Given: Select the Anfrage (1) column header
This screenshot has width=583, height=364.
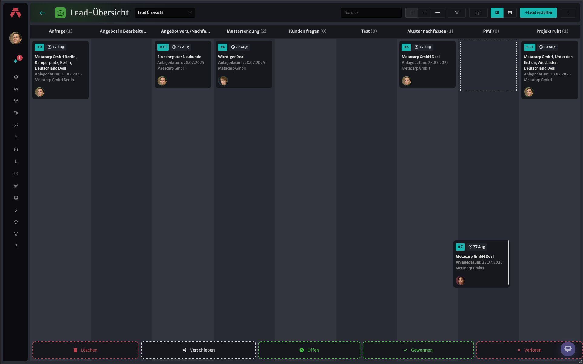Looking at the screenshot, I should pyautogui.click(x=61, y=31).
